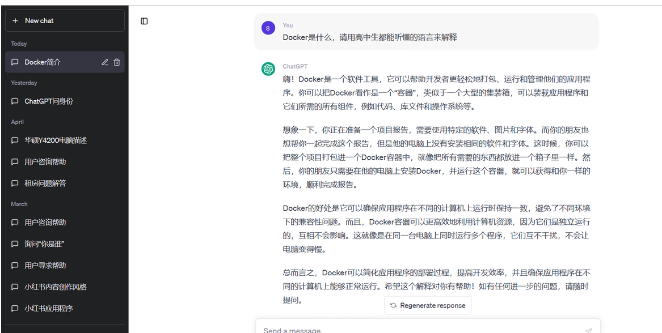Click the Today section heading in sidebar
Image resolution: width=662 pixels, height=333 pixels.
click(x=19, y=44)
